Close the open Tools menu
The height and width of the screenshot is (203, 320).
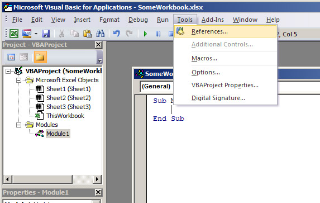tap(185, 20)
